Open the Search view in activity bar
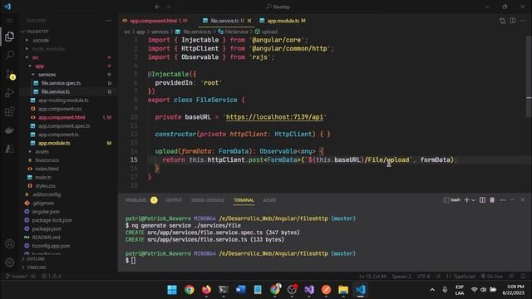Viewport: 532px width, 299px height. coord(9,55)
